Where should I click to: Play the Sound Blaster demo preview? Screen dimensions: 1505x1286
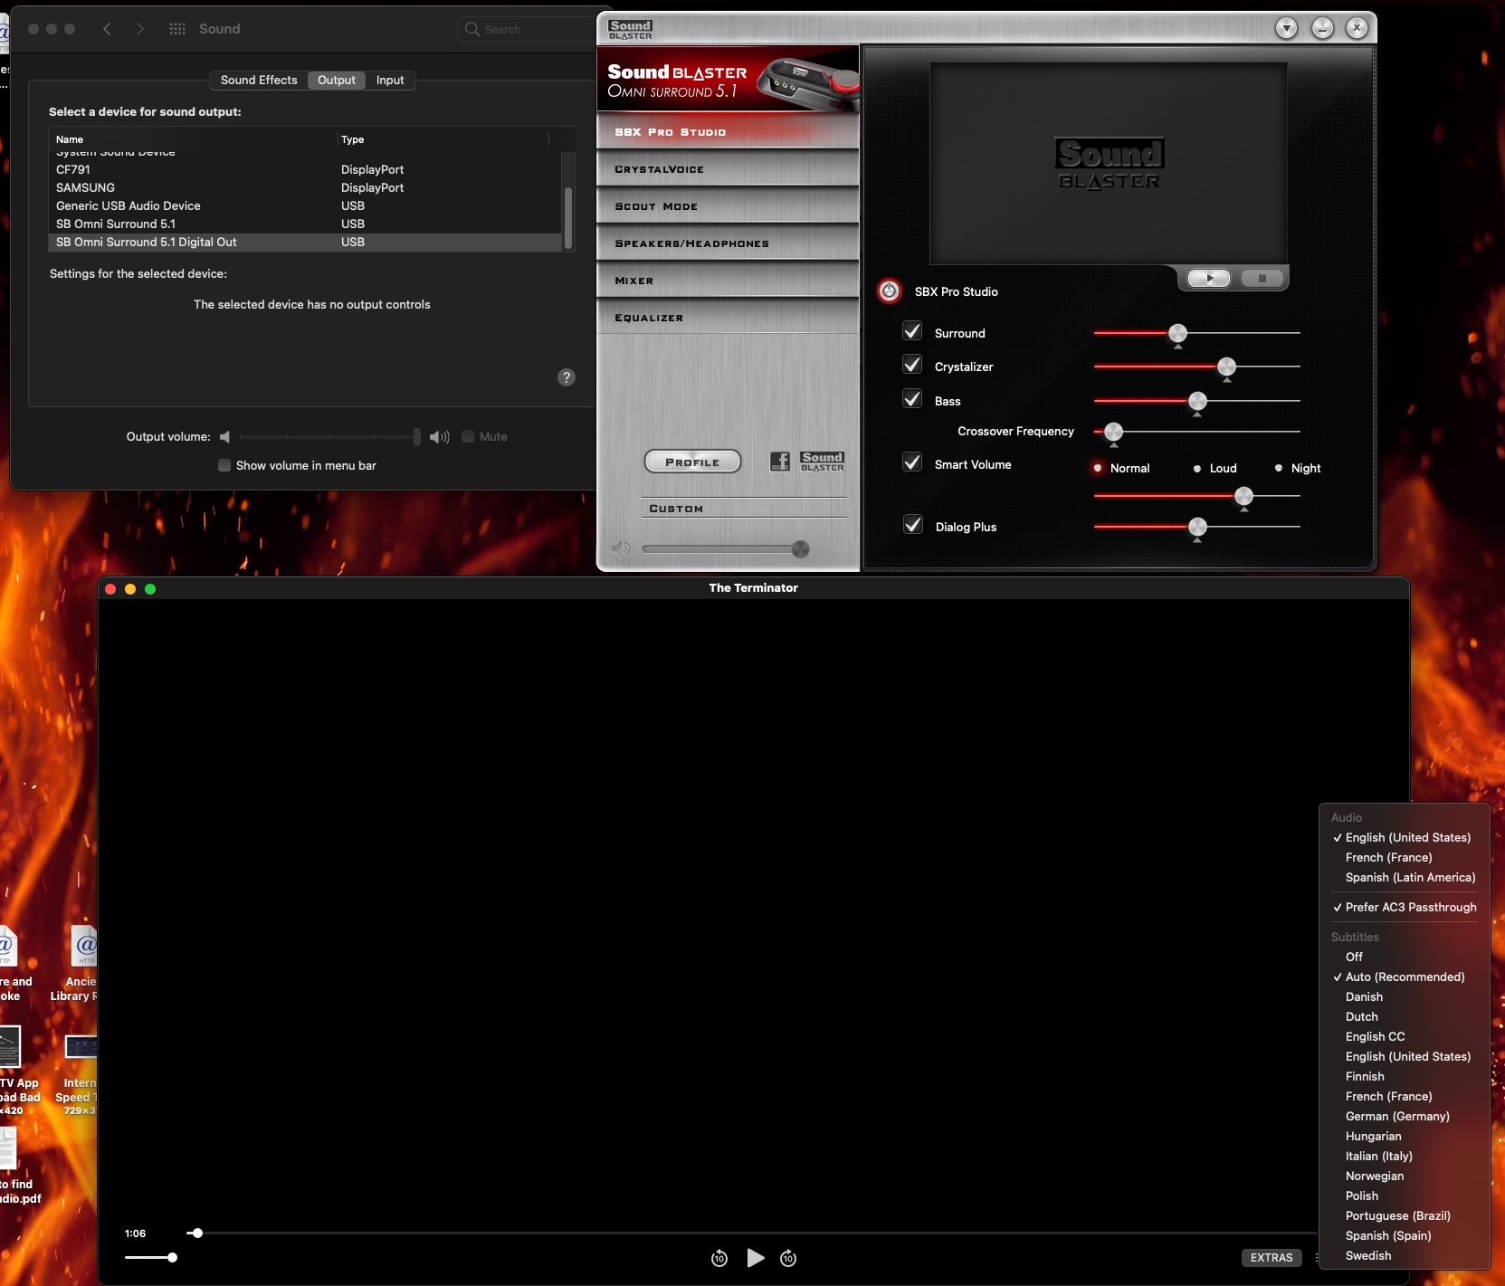(1209, 278)
